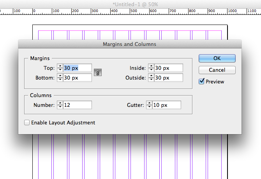261x179 pixels.
Task: Click the Margins and Columns title bar
Action: click(129, 44)
